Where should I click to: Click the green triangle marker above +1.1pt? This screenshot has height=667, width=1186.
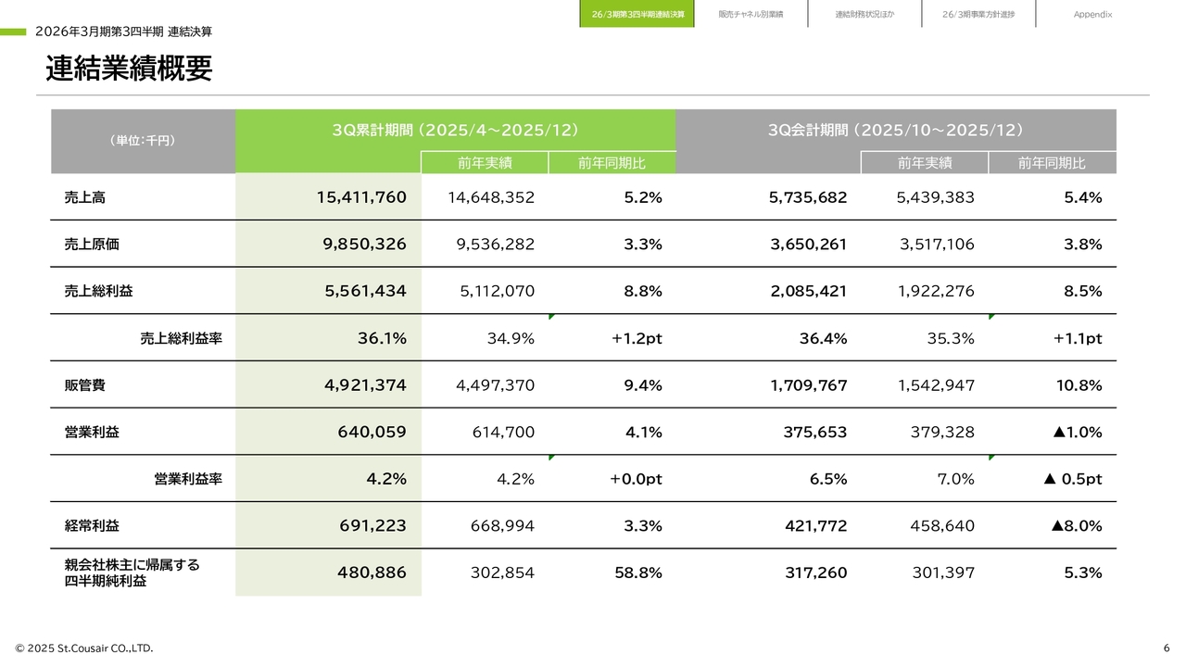pos(991,317)
